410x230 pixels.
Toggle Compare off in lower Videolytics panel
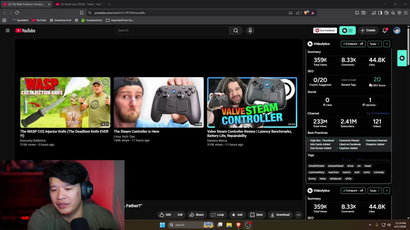coord(353,190)
